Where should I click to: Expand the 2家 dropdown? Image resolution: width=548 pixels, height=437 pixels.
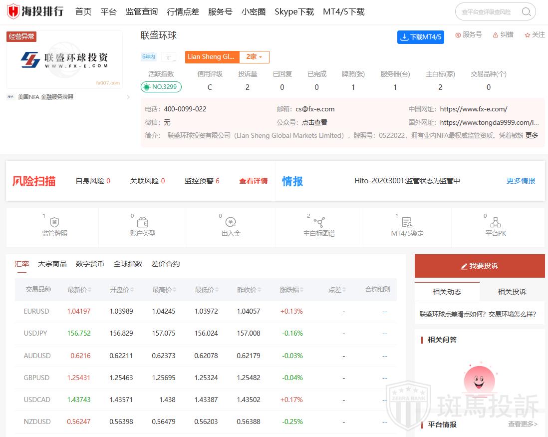(x=254, y=57)
